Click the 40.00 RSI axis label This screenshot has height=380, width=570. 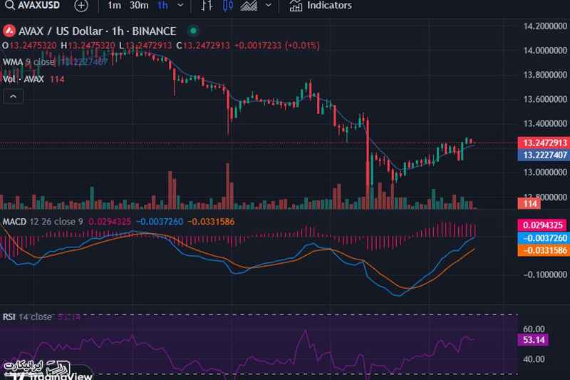pyautogui.click(x=534, y=359)
